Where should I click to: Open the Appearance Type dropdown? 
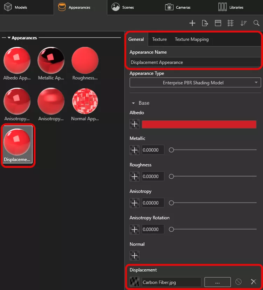click(x=195, y=83)
